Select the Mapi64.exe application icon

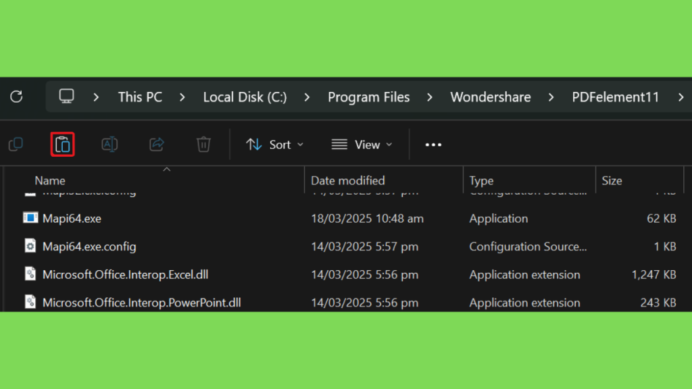(x=30, y=218)
